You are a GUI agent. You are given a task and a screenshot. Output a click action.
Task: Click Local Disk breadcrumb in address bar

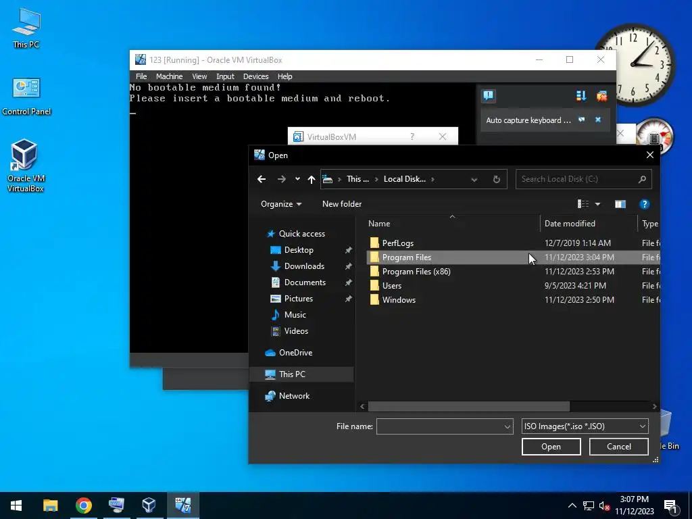click(x=405, y=179)
